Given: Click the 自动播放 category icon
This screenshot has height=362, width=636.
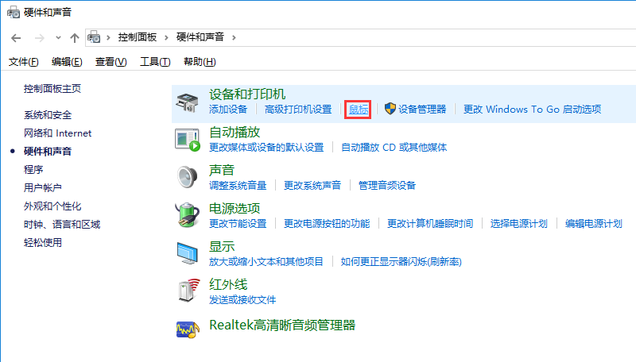Looking at the screenshot, I should click(187, 139).
